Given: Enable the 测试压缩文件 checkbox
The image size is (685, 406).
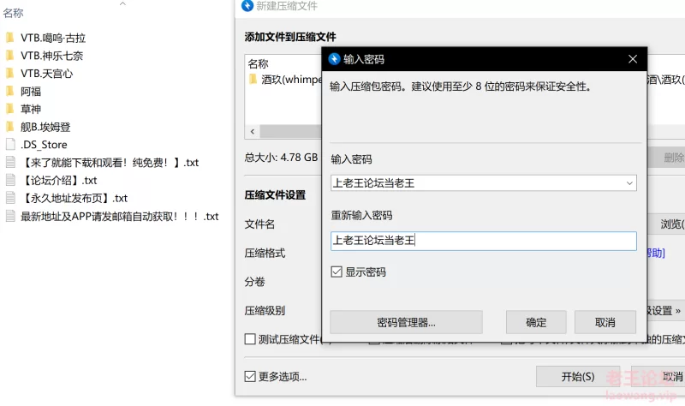Looking at the screenshot, I should [x=250, y=339].
